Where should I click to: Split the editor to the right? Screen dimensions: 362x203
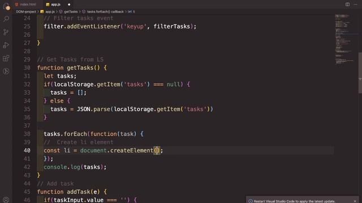click(x=347, y=5)
